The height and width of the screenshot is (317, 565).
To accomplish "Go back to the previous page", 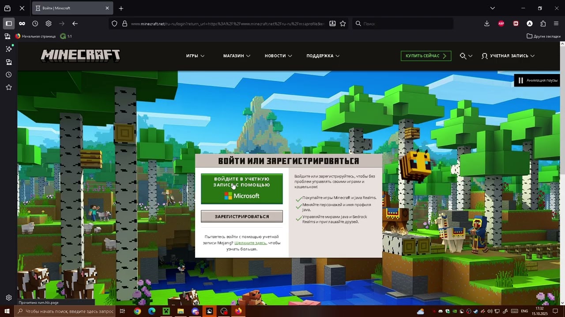I will tap(75, 23).
